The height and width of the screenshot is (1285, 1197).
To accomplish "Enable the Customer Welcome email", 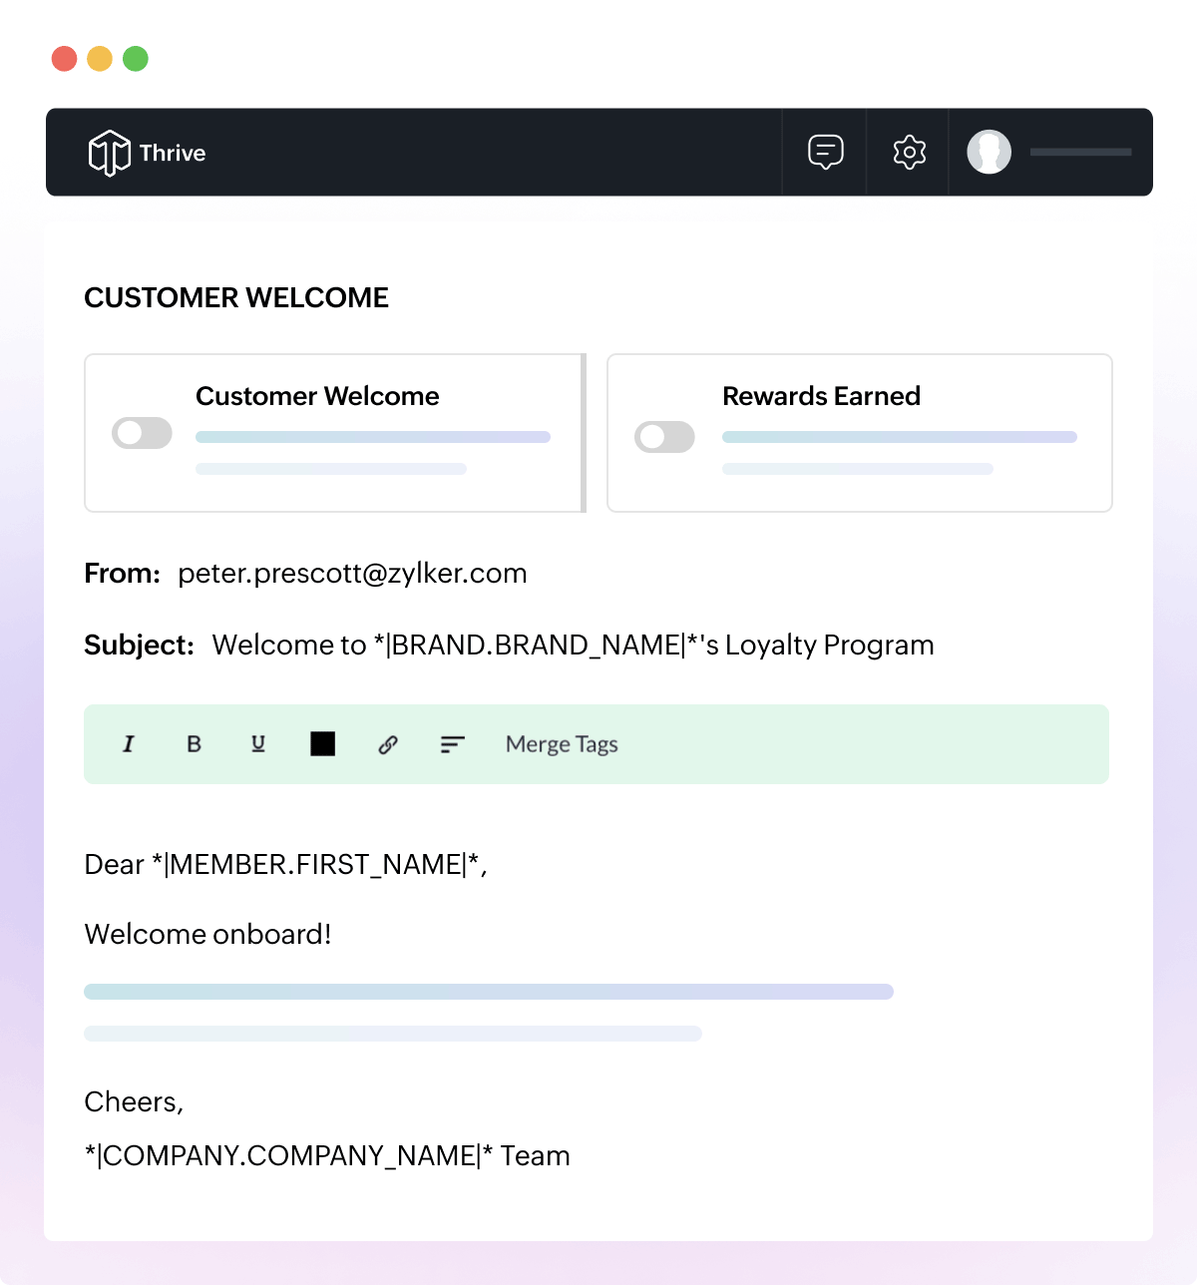I will tap(141, 433).
